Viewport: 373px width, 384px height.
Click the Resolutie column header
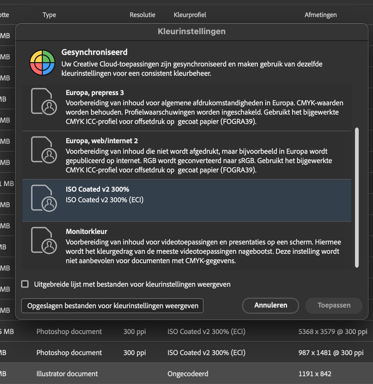(142, 15)
